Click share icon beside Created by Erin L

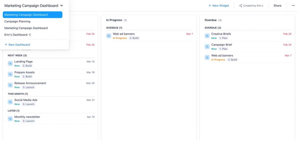click(x=241, y=6)
